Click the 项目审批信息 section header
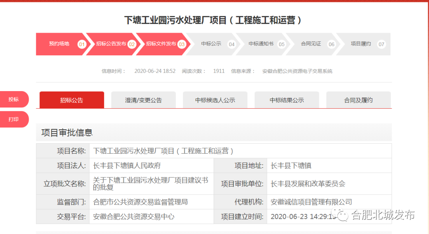Image resolution: width=429 pixels, height=234 pixels. (x=67, y=133)
